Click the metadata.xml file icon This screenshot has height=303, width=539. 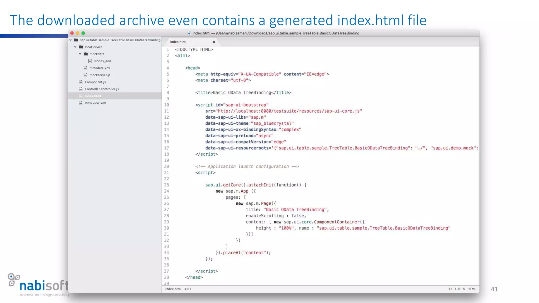[x=86, y=68]
